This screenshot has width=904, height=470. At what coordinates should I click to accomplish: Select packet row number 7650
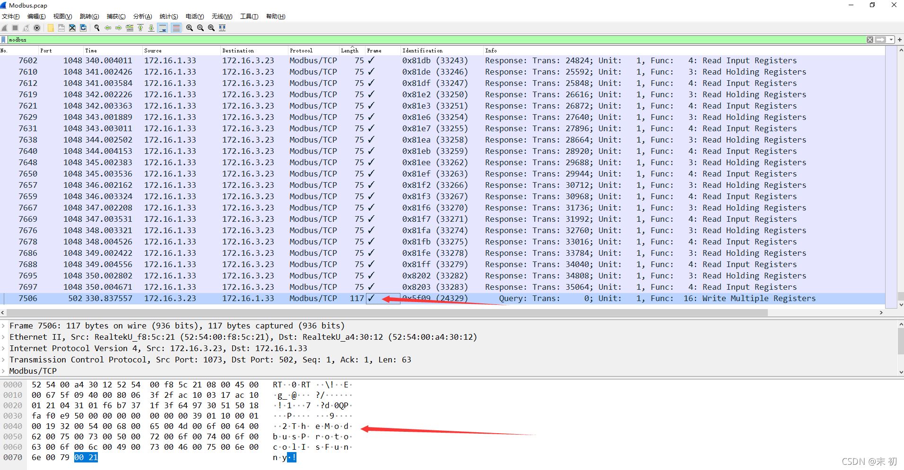[442, 174]
